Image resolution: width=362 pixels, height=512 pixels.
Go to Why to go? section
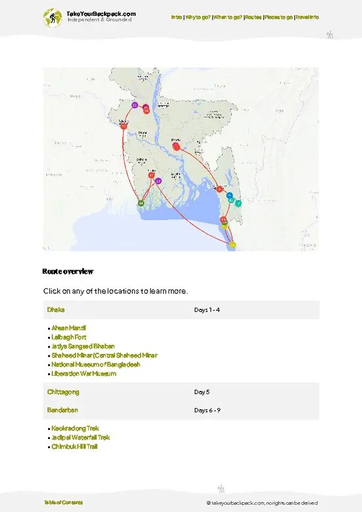tap(198, 17)
